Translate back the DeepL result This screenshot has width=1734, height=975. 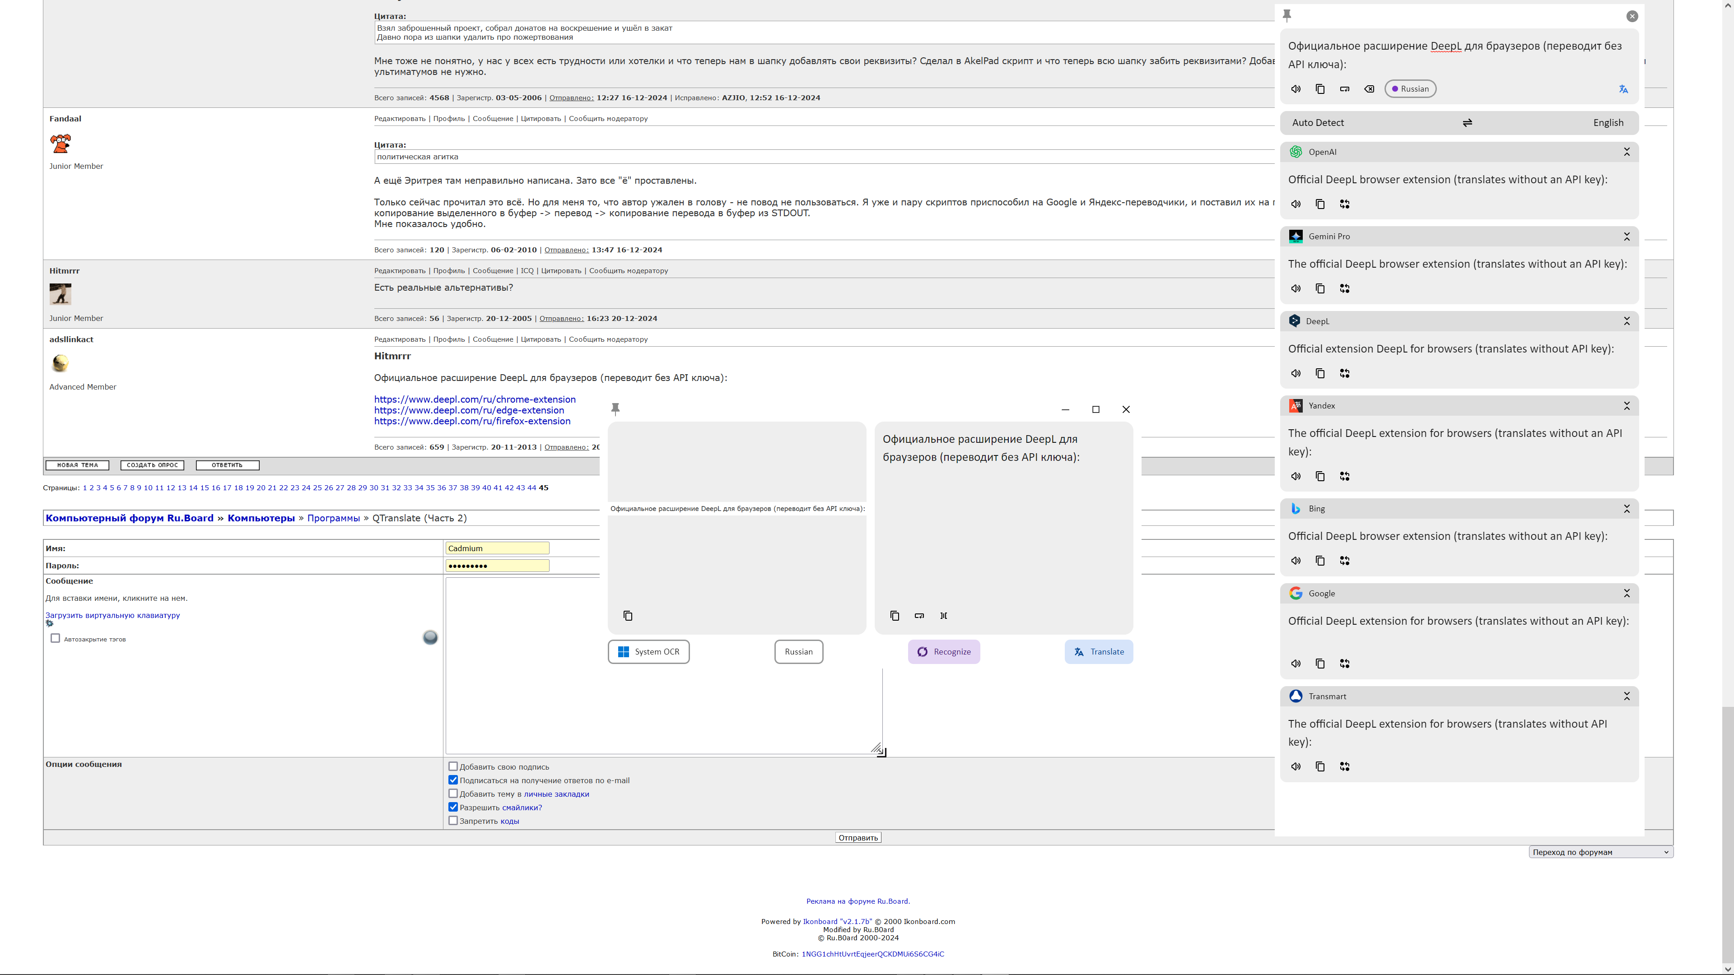[x=1344, y=373]
